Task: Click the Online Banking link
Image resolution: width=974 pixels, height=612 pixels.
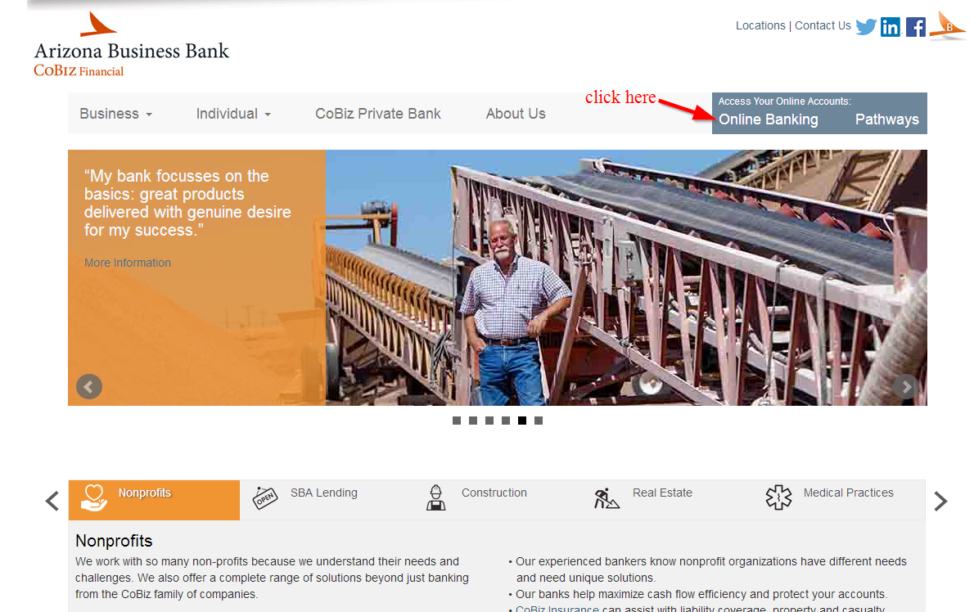Action: [769, 119]
